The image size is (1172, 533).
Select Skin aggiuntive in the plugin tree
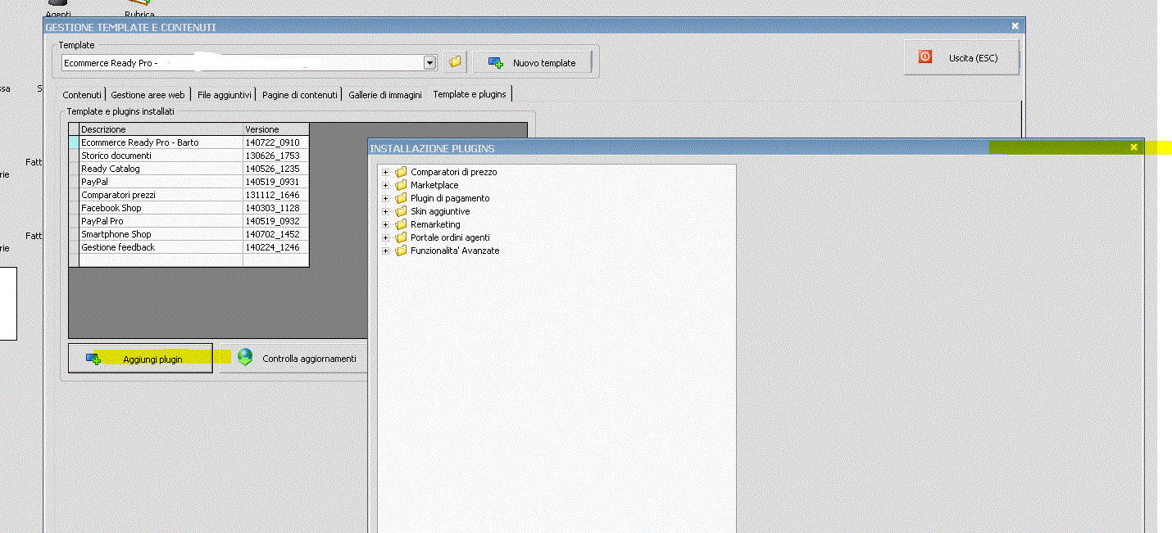(x=440, y=211)
